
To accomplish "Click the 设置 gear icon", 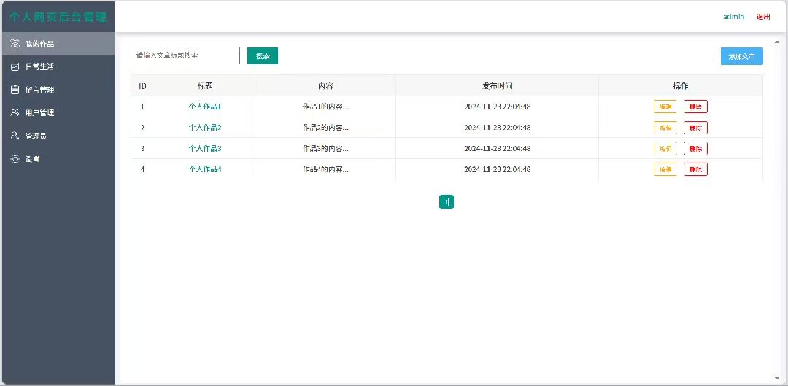I will 15,159.
